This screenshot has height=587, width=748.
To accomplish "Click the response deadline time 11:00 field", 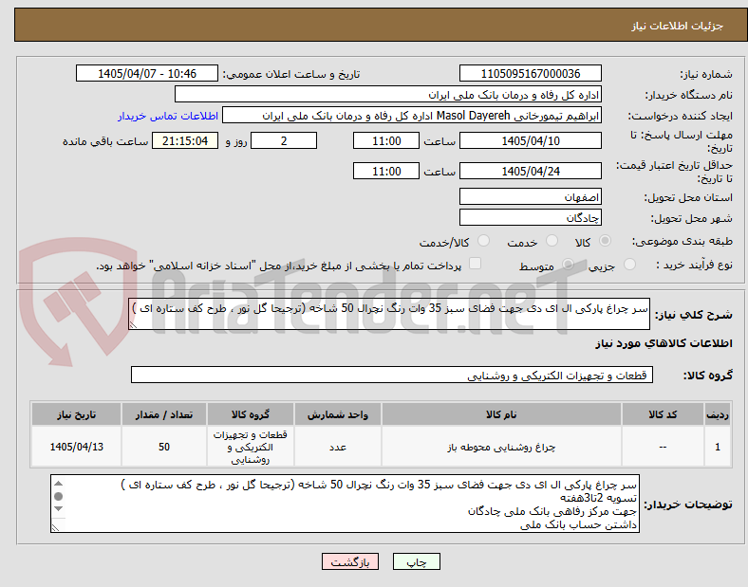I will (386, 141).
